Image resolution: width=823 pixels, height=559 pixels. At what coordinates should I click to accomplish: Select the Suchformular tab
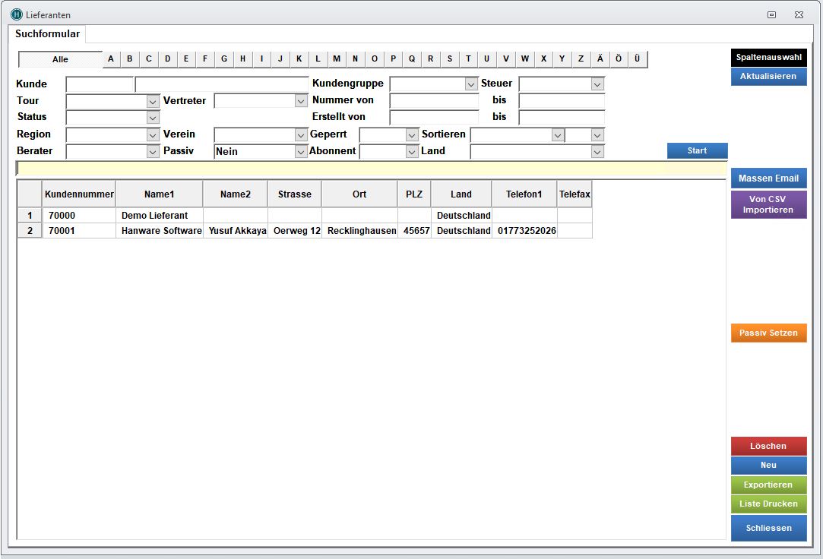pos(47,34)
